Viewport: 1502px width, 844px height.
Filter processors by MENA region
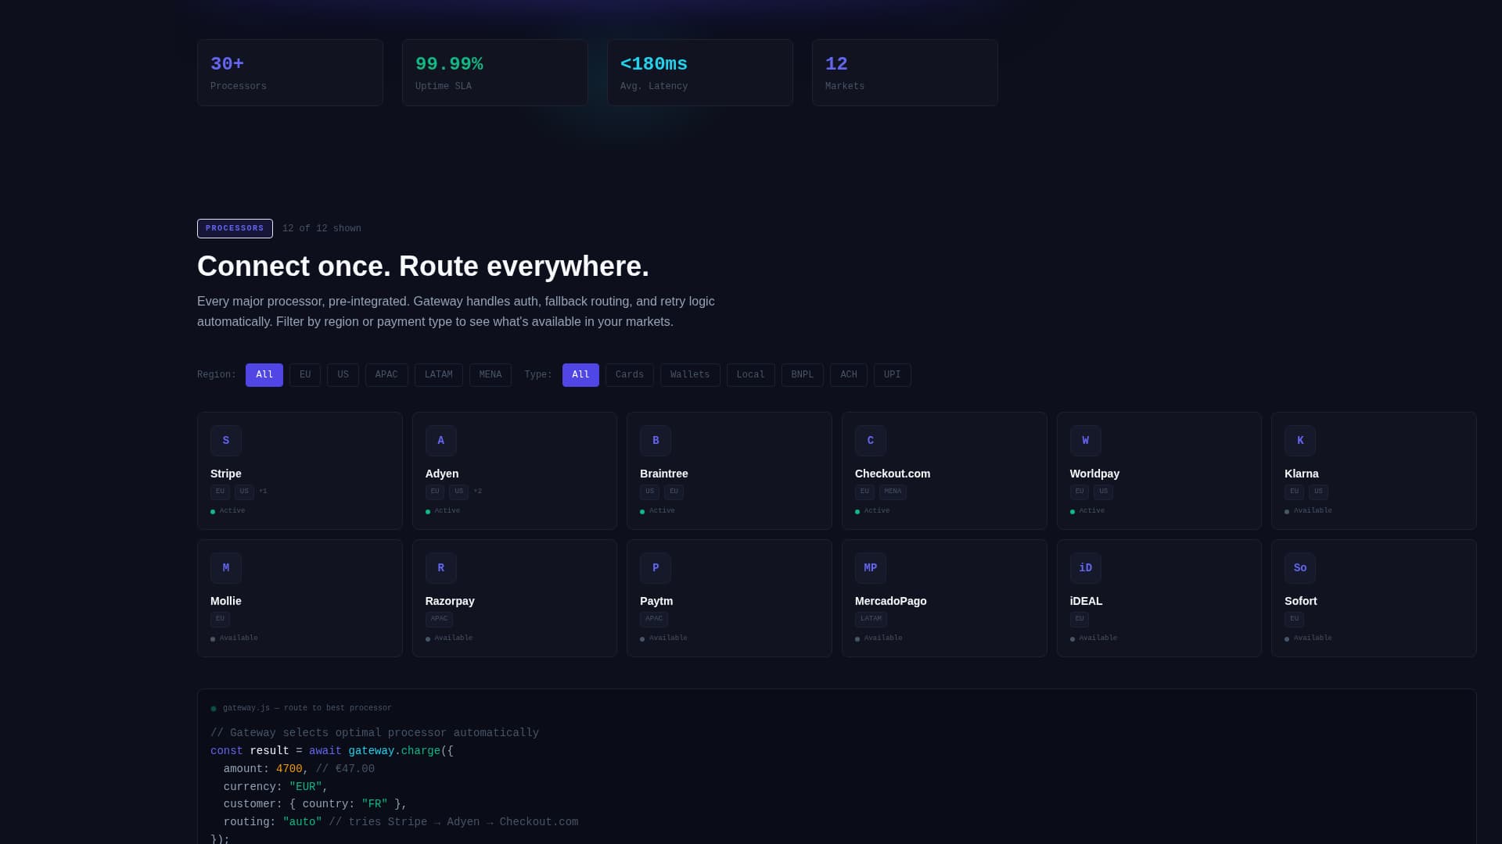(490, 375)
